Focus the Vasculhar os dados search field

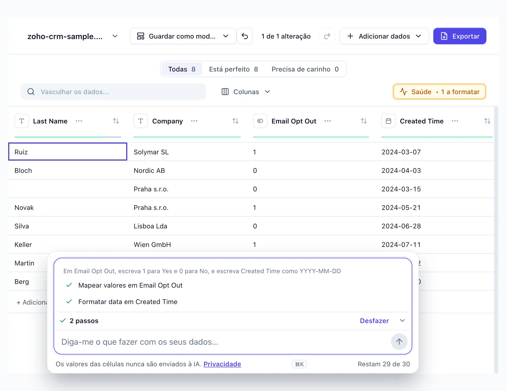point(113,92)
